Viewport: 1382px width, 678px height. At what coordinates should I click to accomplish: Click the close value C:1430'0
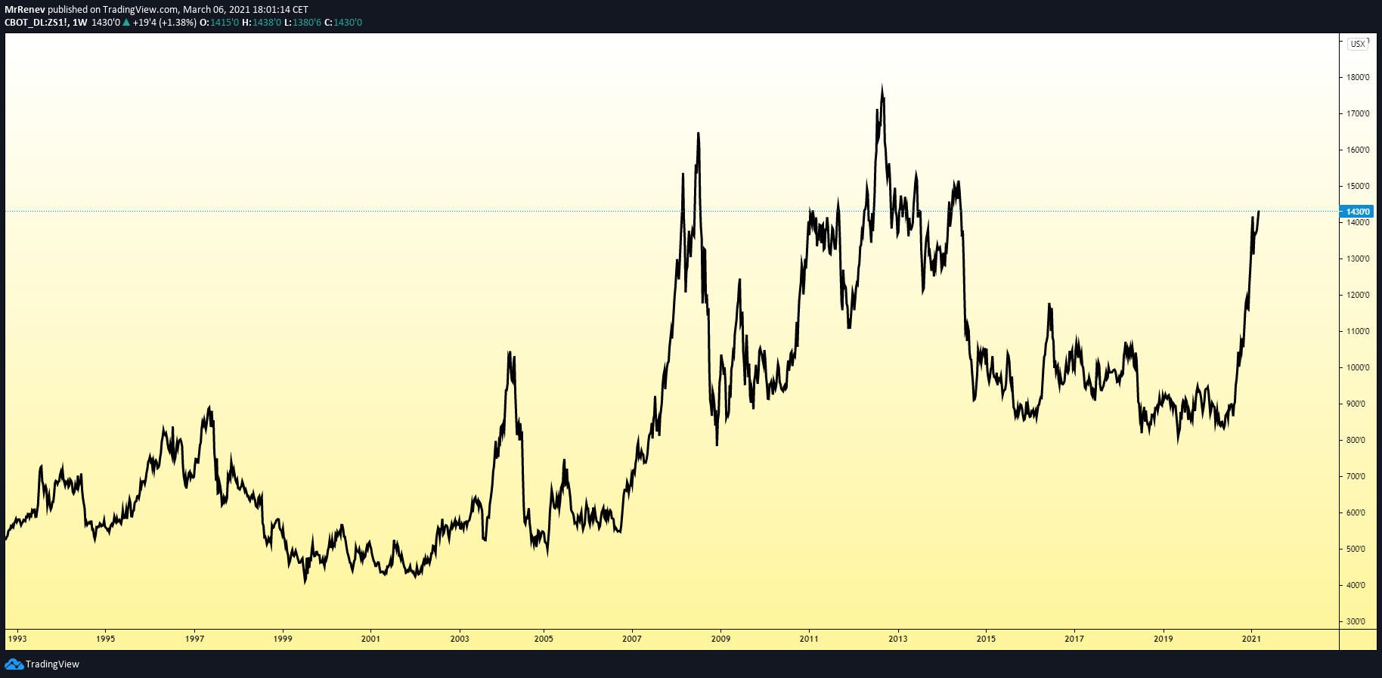pyautogui.click(x=343, y=23)
